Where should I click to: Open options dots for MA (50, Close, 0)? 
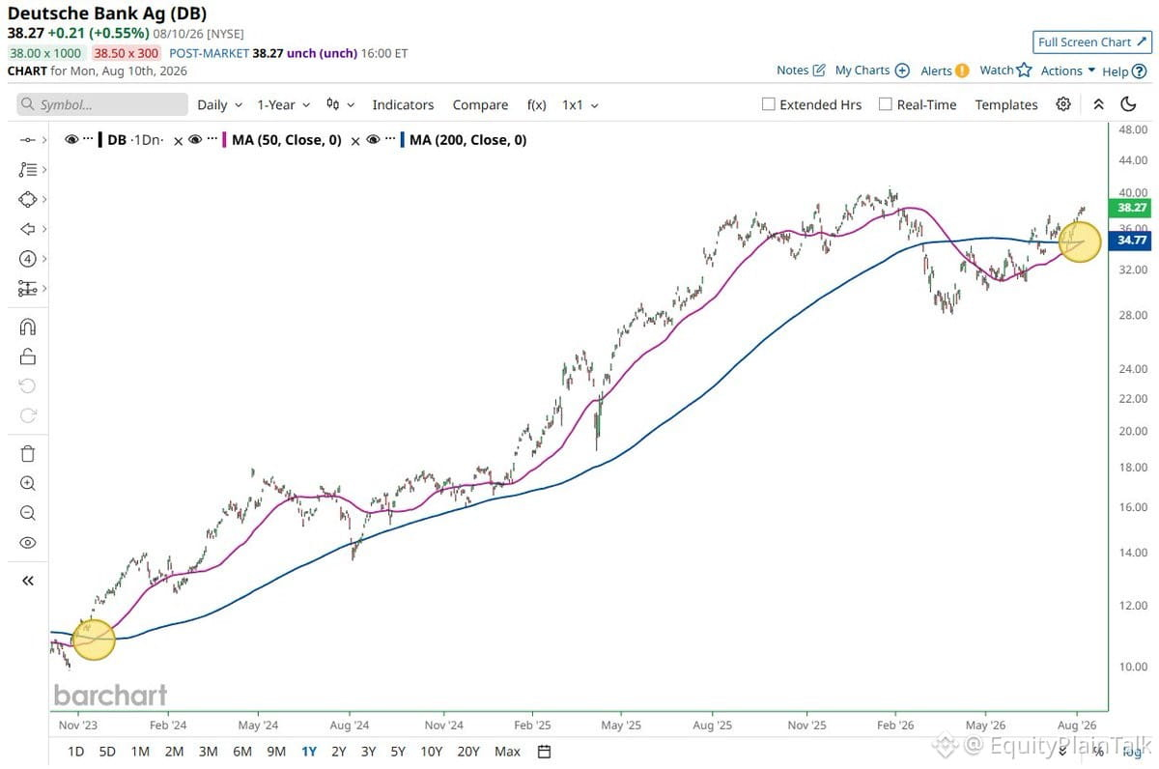tap(212, 140)
